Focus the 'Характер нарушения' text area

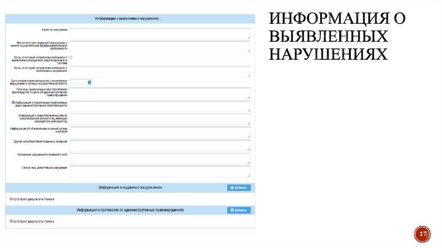[160, 33]
